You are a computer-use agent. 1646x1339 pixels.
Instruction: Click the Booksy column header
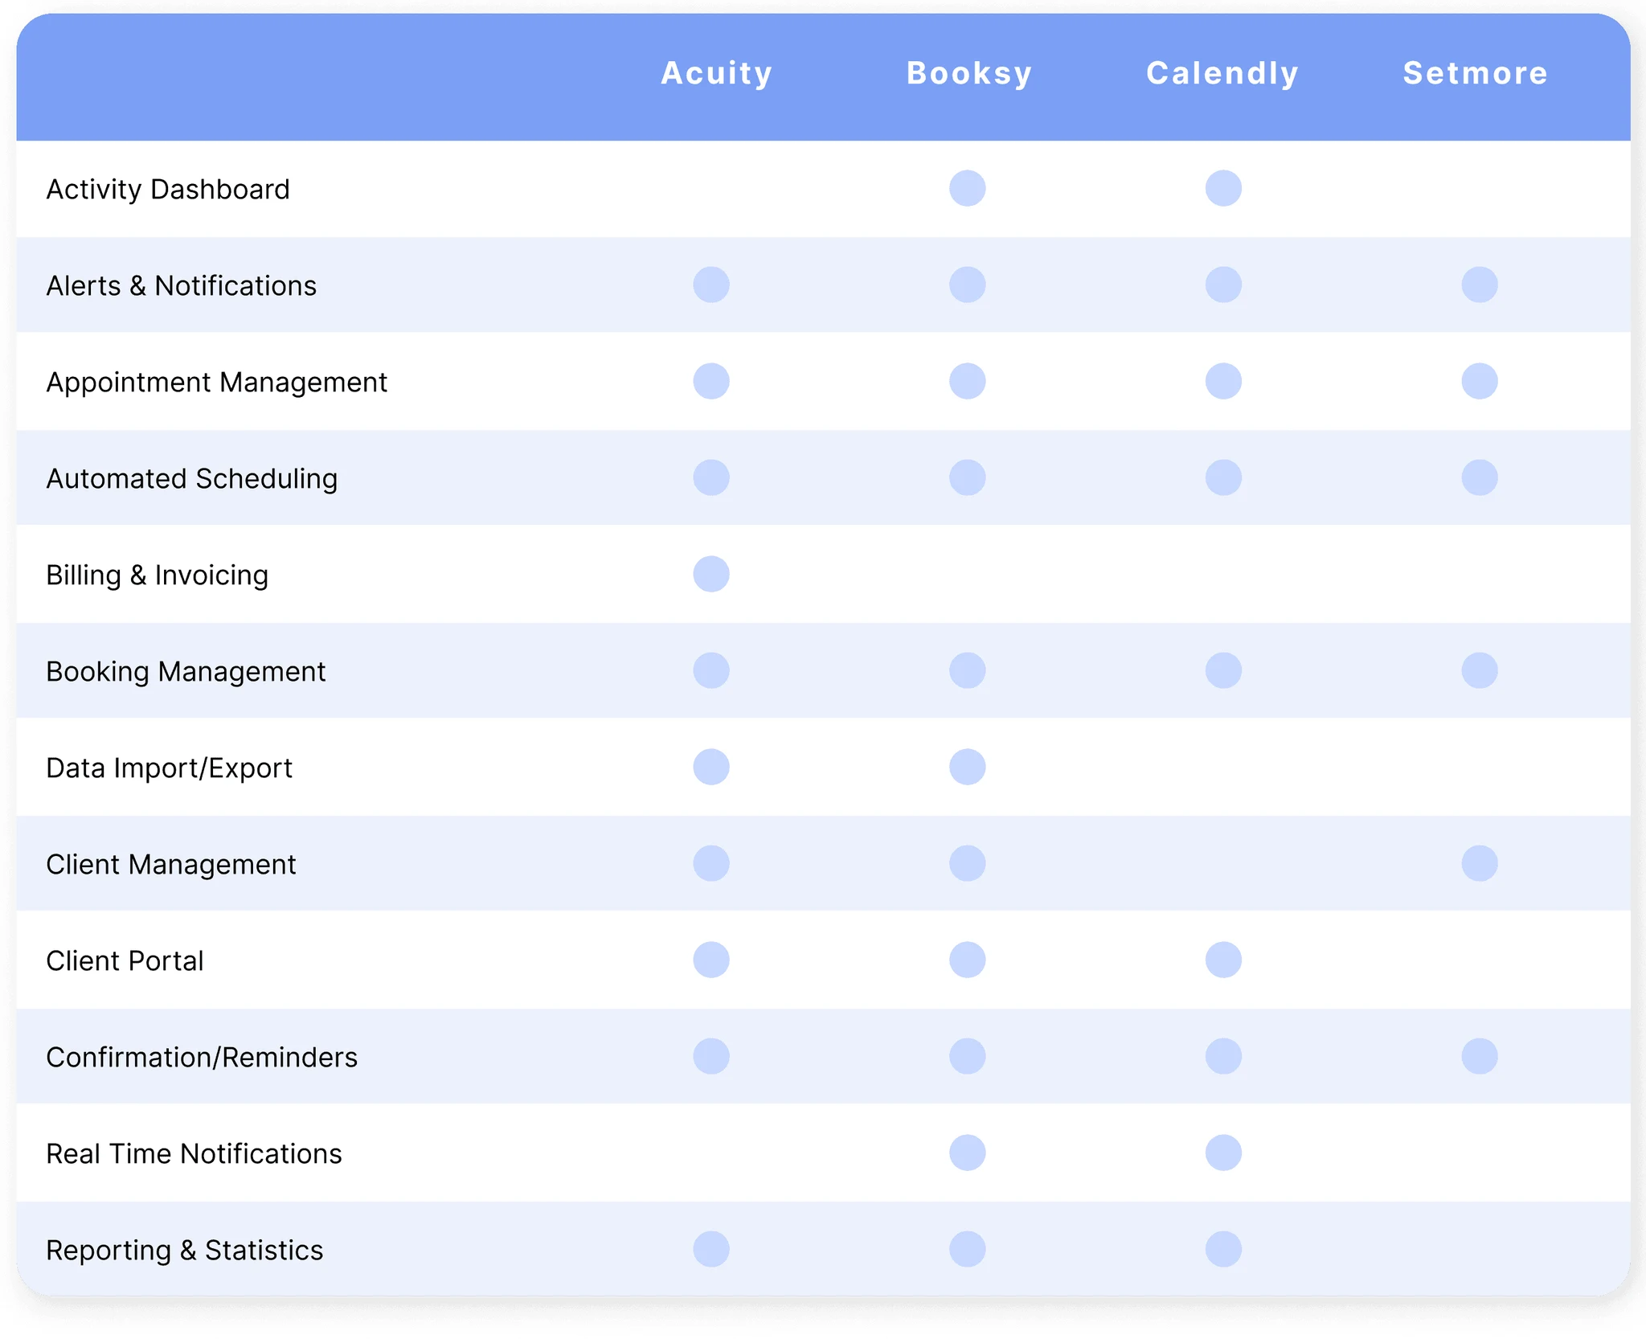[969, 74]
